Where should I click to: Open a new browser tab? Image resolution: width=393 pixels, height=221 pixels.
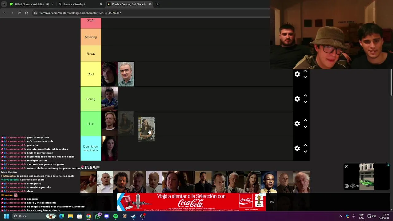click(157, 4)
